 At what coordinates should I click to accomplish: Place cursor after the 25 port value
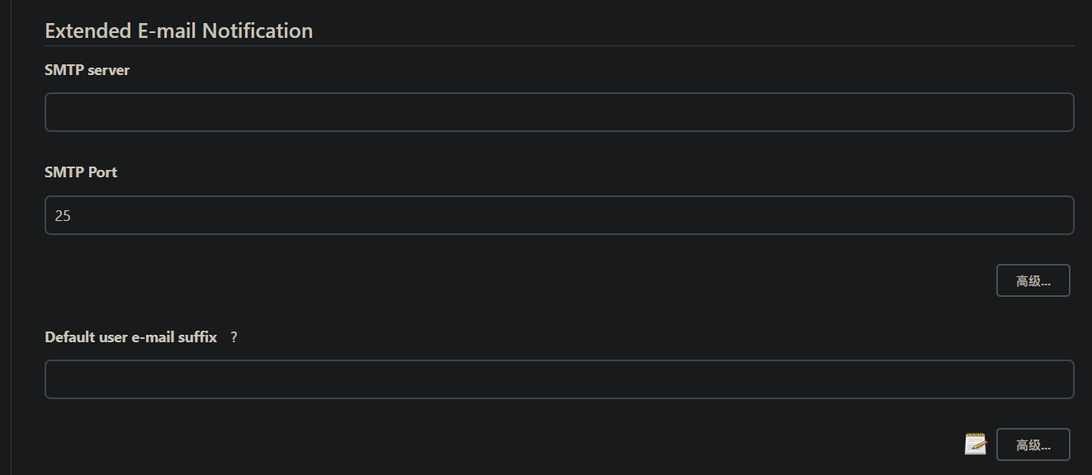point(73,216)
